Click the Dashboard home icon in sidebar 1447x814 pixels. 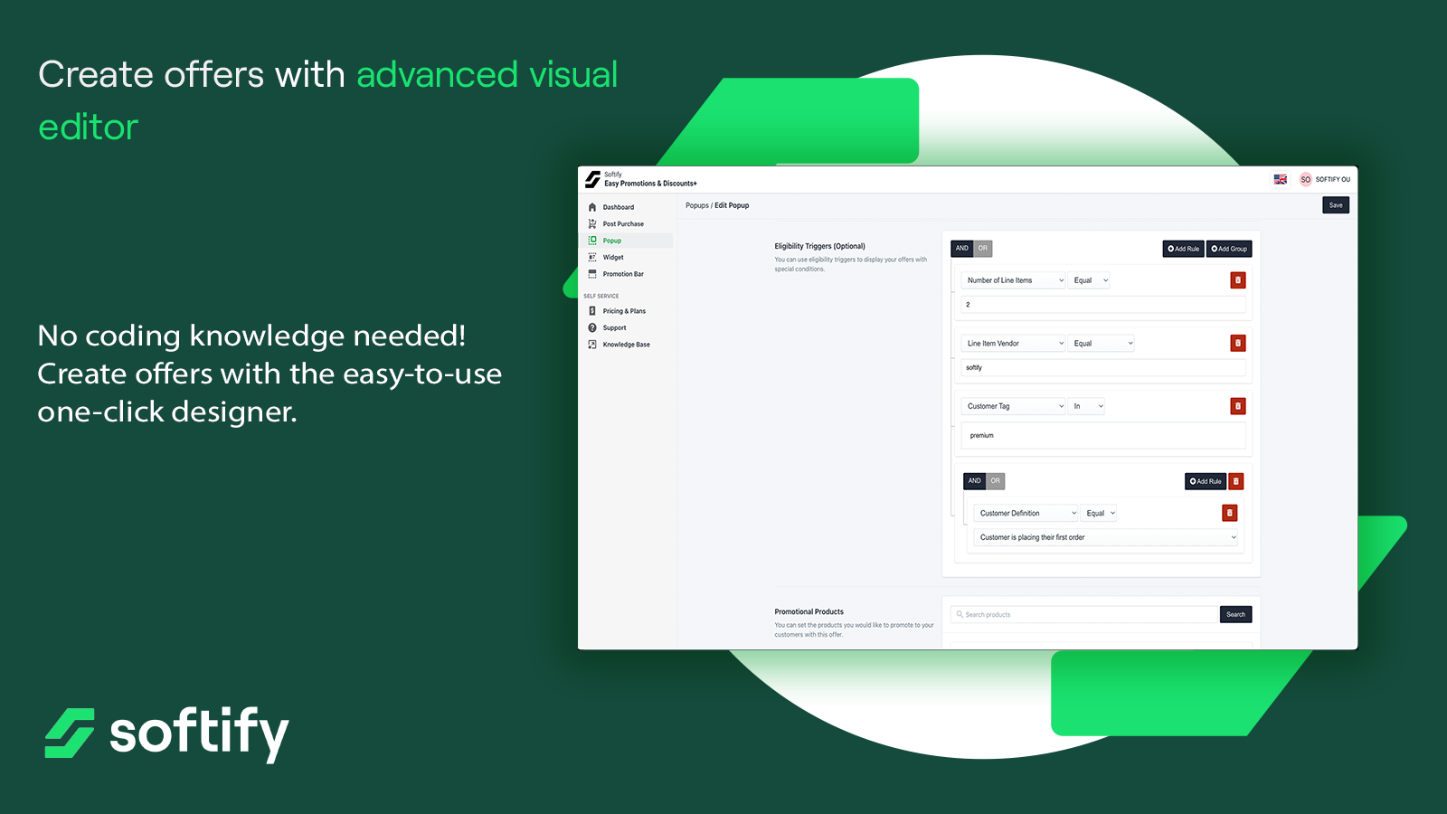[592, 207]
